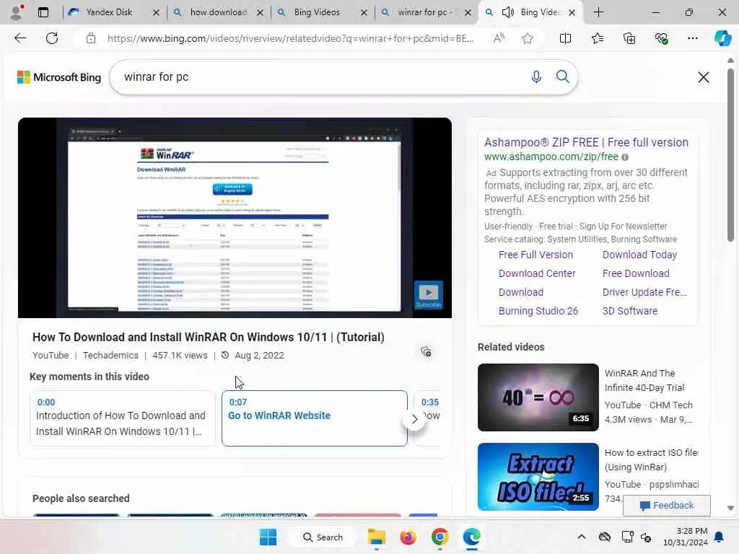Open the Free Download link

coord(636,273)
